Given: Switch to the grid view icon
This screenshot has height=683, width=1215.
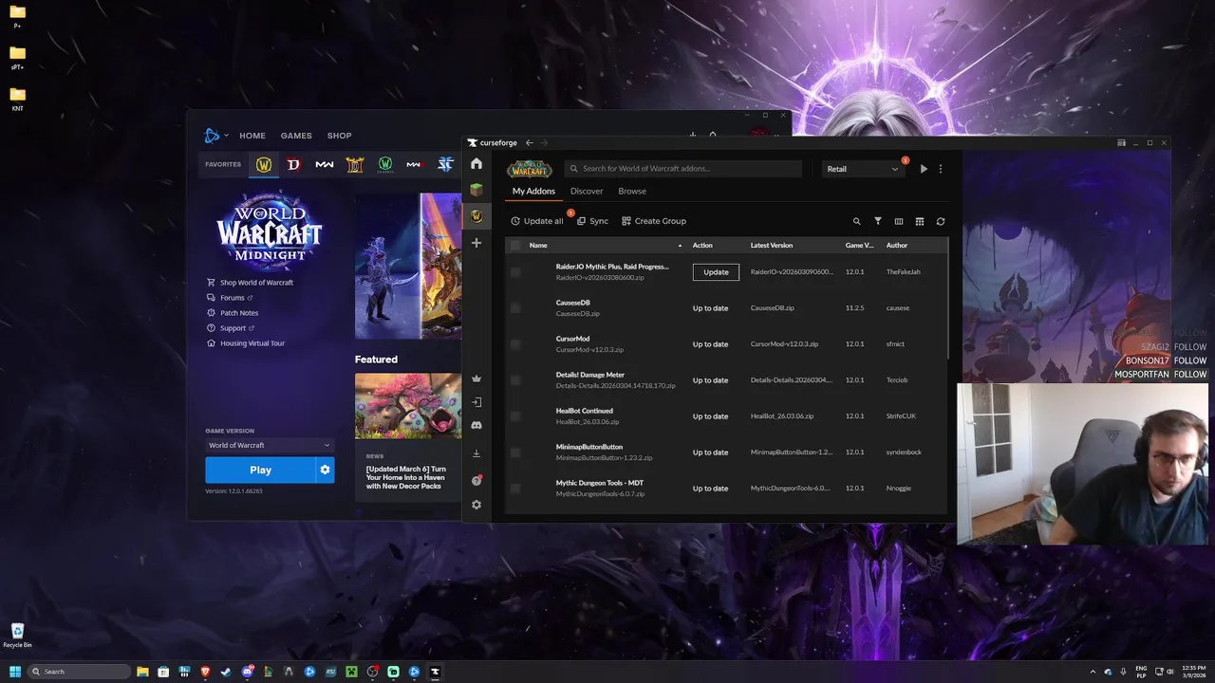Looking at the screenshot, I should click(920, 221).
